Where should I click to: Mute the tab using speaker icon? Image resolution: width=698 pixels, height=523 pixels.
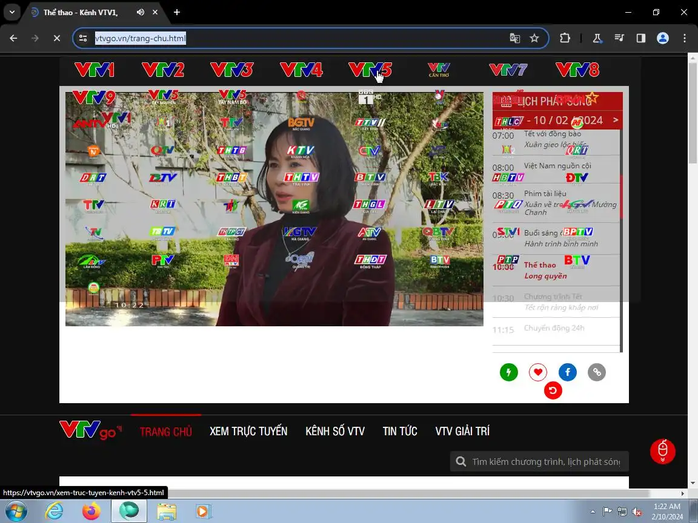pyautogui.click(x=141, y=12)
